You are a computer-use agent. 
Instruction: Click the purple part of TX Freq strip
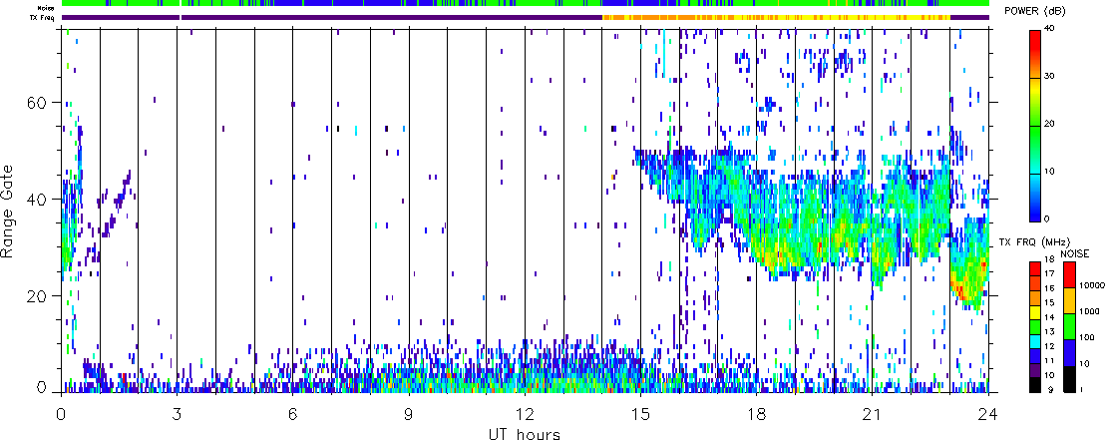click(x=391, y=17)
